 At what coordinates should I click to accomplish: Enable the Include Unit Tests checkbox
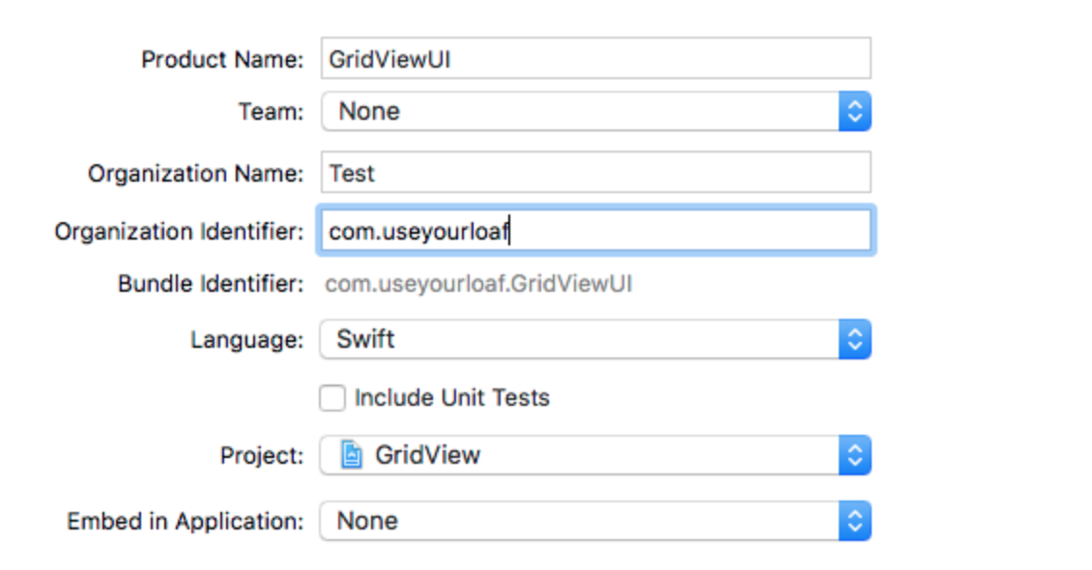point(332,398)
